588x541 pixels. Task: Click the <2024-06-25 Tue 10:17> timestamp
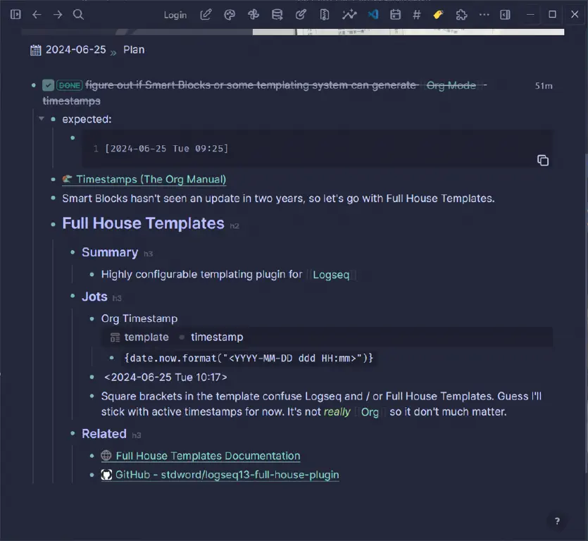coord(165,377)
